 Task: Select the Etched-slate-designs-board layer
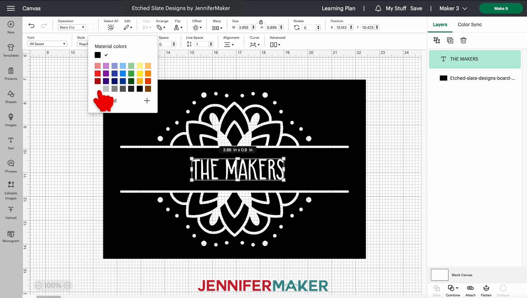pos(475,78)
